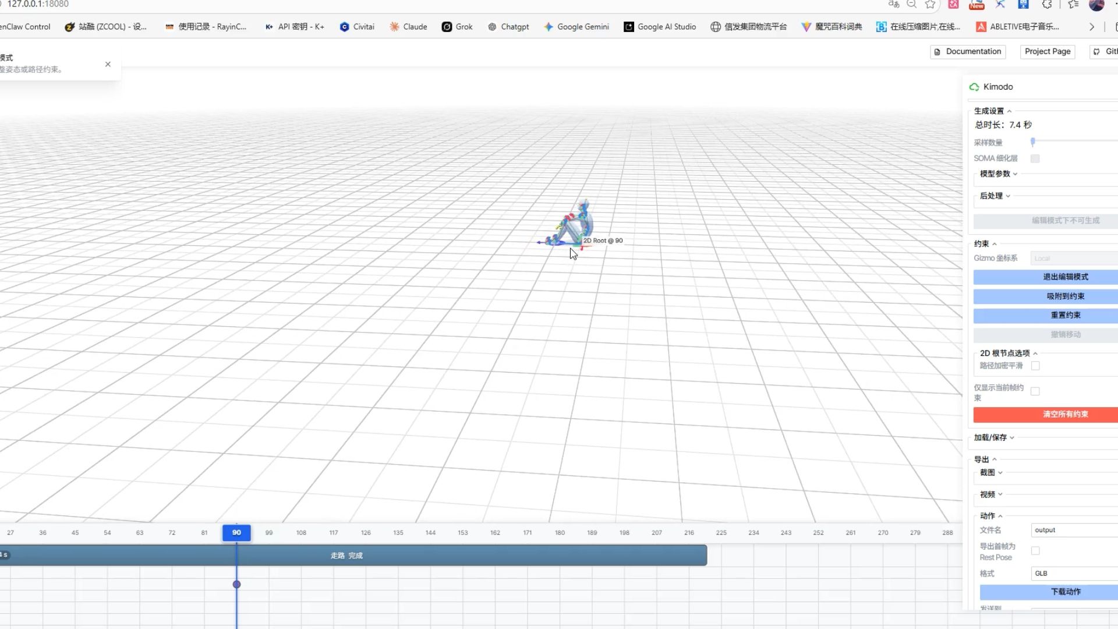
Task: Click the 采样数量 slider handle
Action: tap(1033, 142)
